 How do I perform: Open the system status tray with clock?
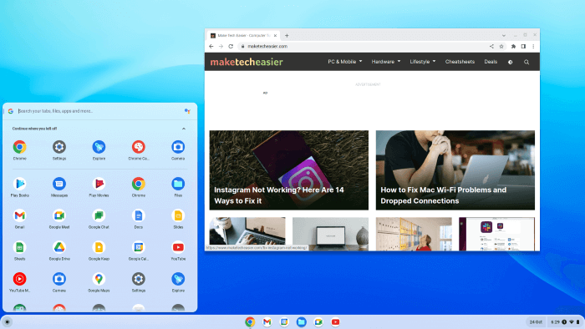[565, 322]
